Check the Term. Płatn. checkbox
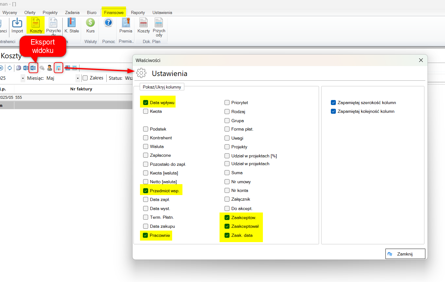 pyautogui.click(x=146, y=217)
